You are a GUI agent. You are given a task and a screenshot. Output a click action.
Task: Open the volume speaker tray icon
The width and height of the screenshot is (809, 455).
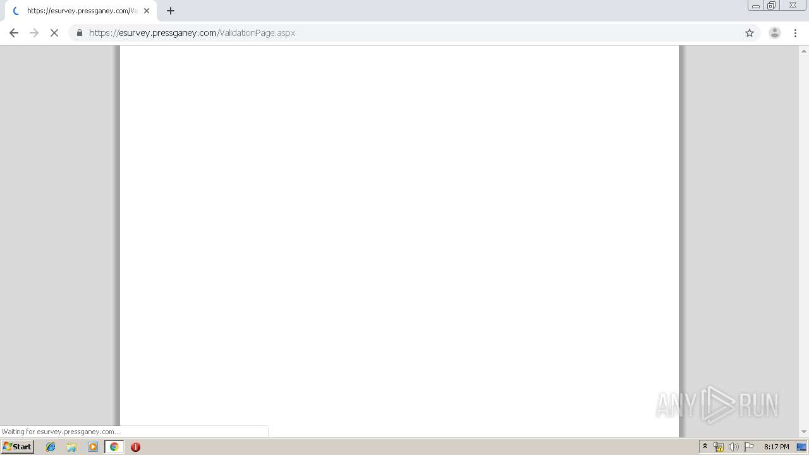pos(733,447)
